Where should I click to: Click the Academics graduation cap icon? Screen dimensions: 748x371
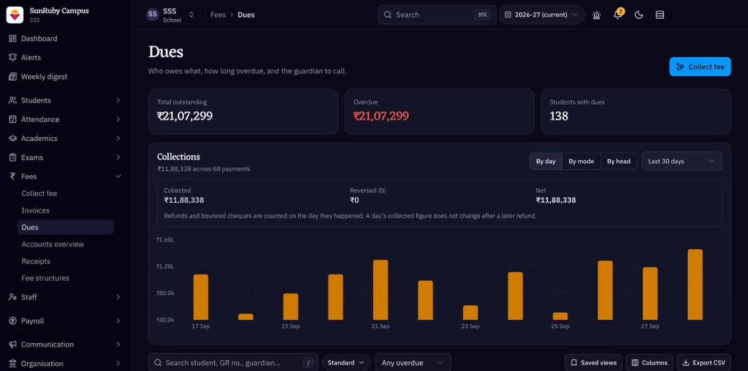pyautogui.click(x=13, y=138)
